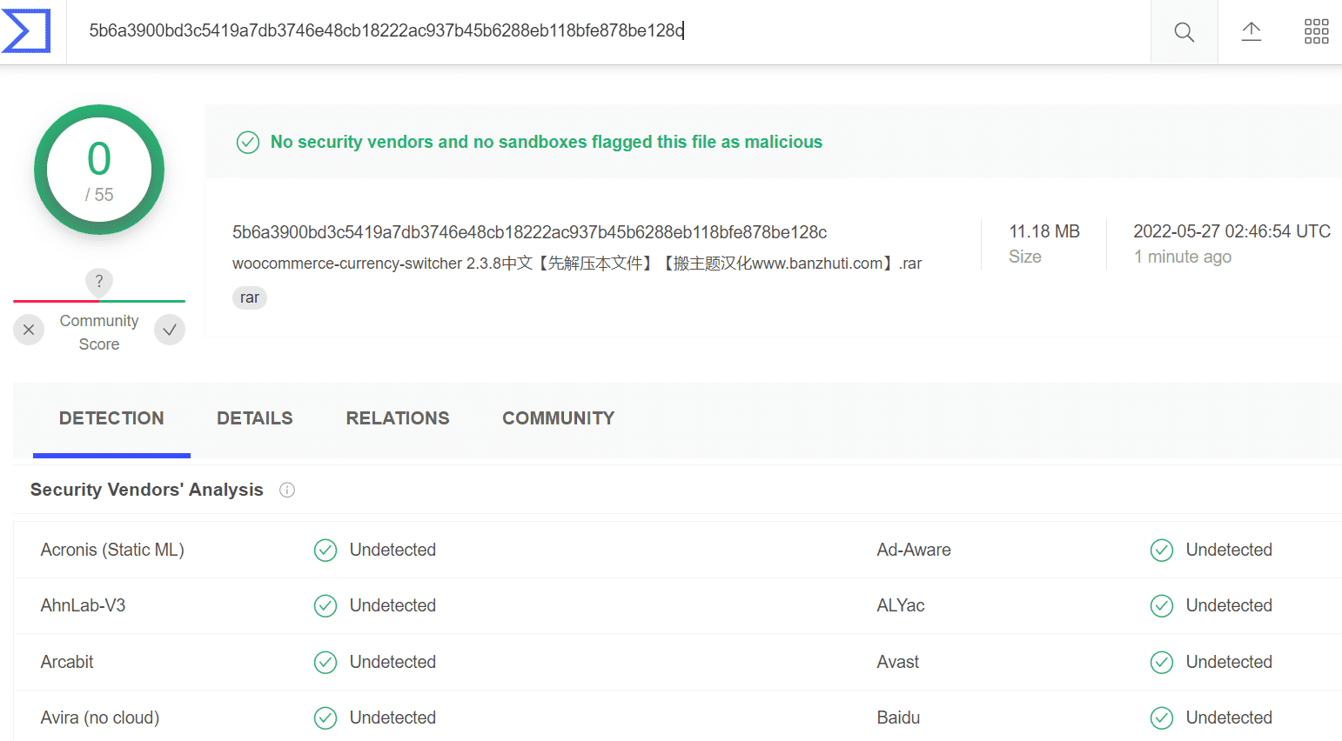Switch to the DETECTION tab
The height and width of the screenshot is (741, 1342).
111,418
